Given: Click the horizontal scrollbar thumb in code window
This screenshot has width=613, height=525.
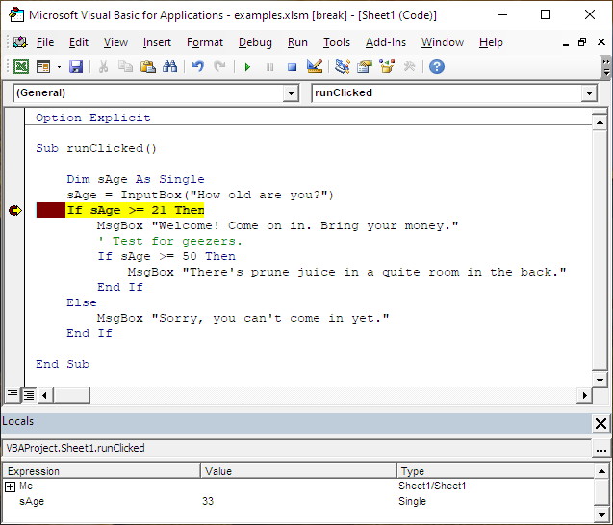Looking at the screenshot, I should click(71, 395).
